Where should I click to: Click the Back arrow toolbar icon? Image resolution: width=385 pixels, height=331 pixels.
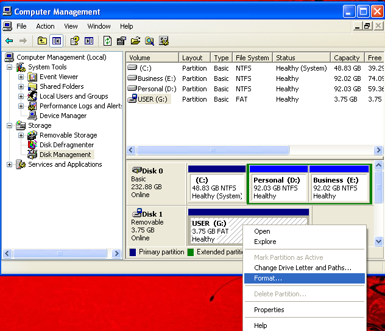point(9,41)
